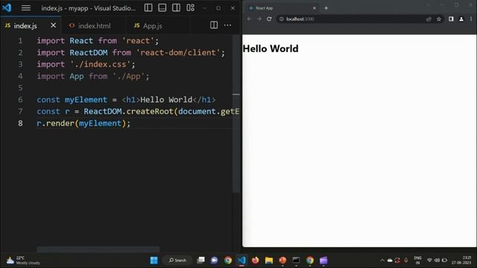The width and height of the screenshot is (477, 268).
Task: Bookmark this page with the star icon
Action: pyautogui.click(x=439, y=19)
